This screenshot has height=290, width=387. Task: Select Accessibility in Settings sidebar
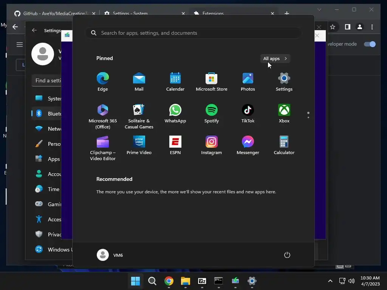46,219
